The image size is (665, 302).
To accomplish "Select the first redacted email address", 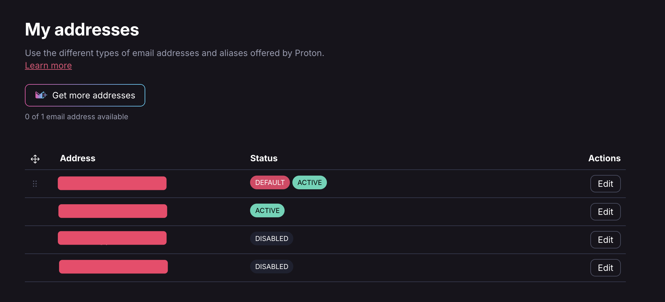I will click(112, 183).
